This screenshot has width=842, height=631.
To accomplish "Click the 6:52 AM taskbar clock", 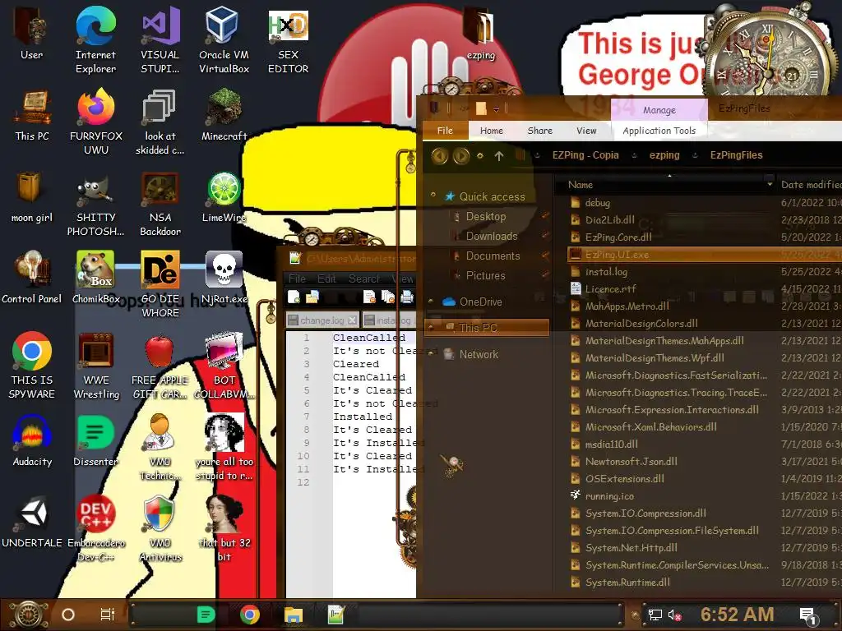I will 737,615.
